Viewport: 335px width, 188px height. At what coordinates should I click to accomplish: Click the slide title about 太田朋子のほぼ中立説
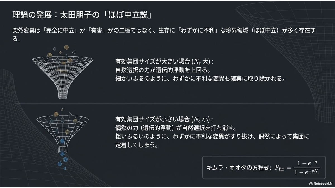pos(82,15)
